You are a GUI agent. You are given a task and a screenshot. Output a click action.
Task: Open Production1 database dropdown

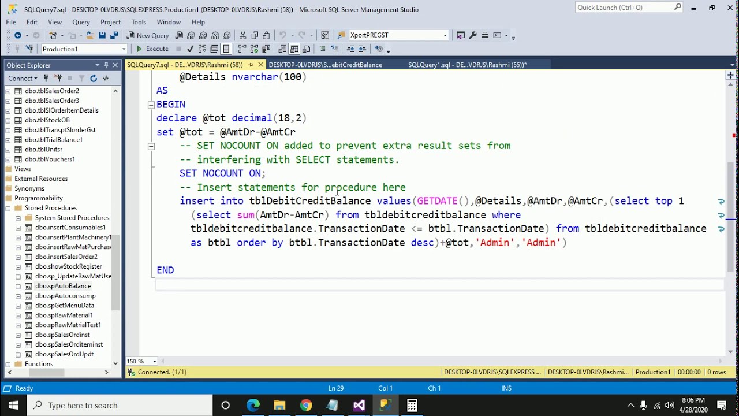(124, 49)
